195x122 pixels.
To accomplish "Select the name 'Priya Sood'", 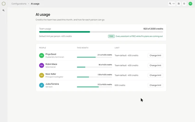I will tap(51, 54).
